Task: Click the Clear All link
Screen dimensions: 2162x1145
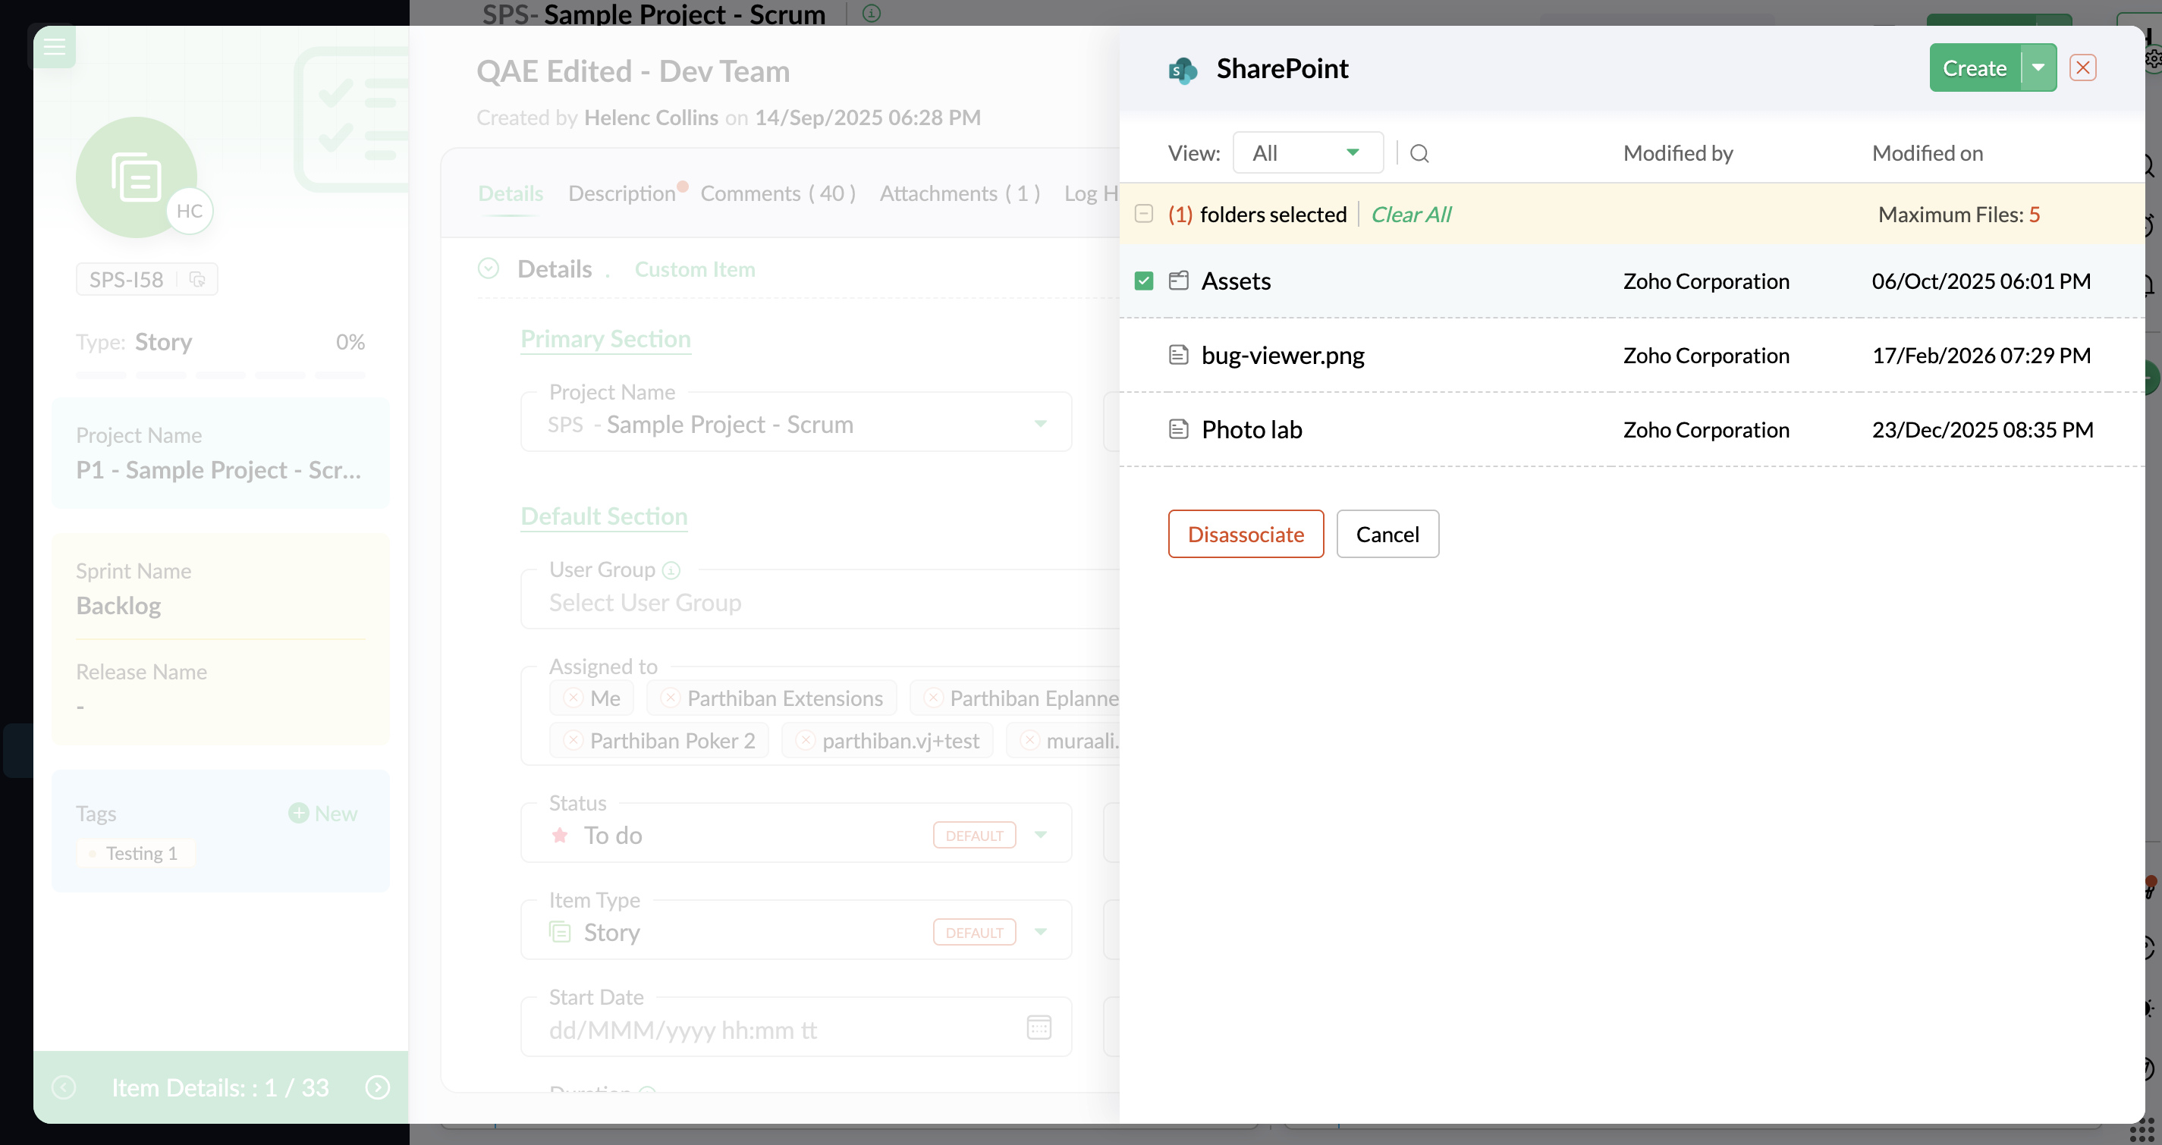Action: tap(1410, 215)
